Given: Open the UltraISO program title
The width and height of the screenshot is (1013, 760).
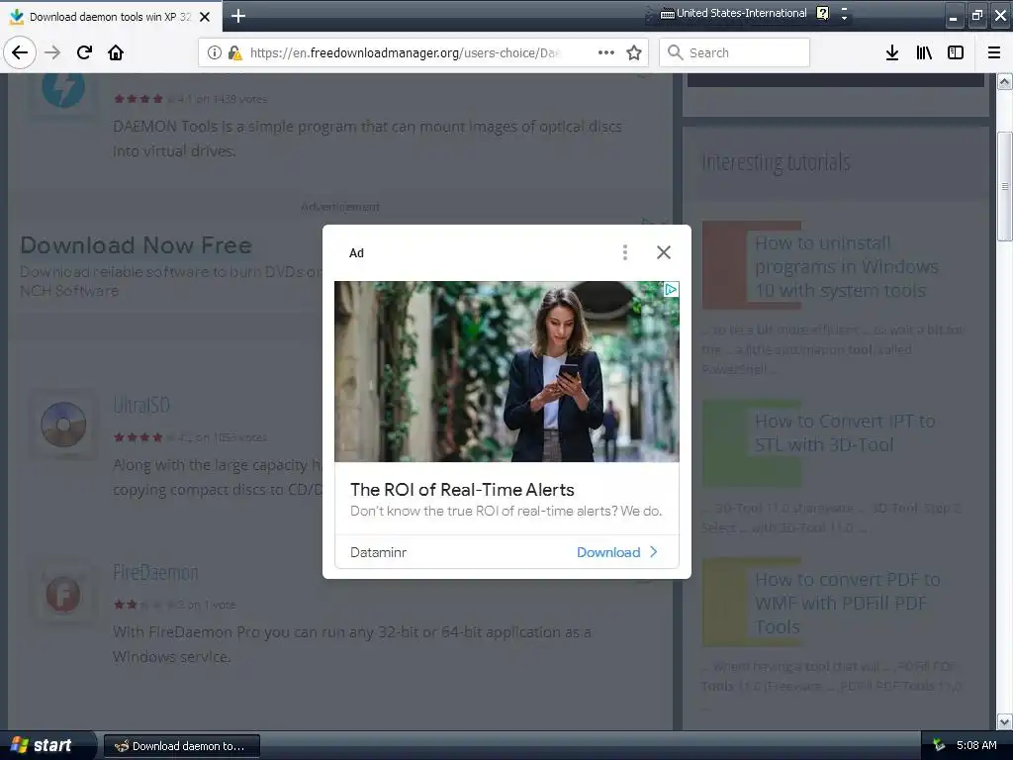Looking at the screenshot, I should [140, 405].
